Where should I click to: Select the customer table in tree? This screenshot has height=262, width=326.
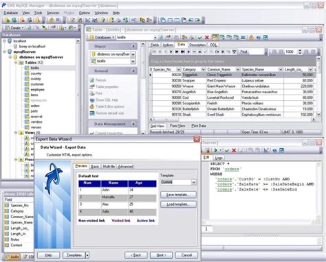37,84
